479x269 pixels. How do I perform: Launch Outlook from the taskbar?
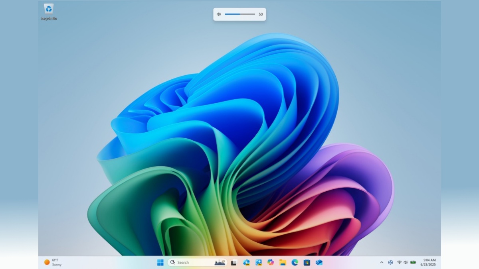(x=319, y=262)
